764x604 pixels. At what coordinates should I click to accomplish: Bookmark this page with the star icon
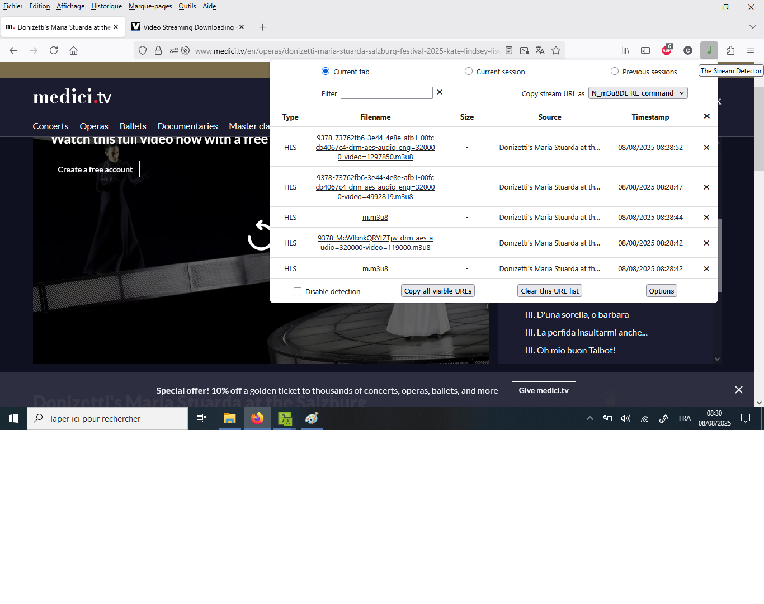[556, 50]
